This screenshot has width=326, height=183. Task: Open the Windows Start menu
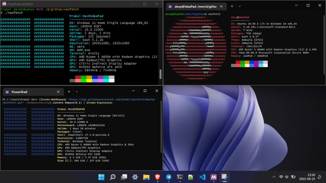(x=101, y=177)
